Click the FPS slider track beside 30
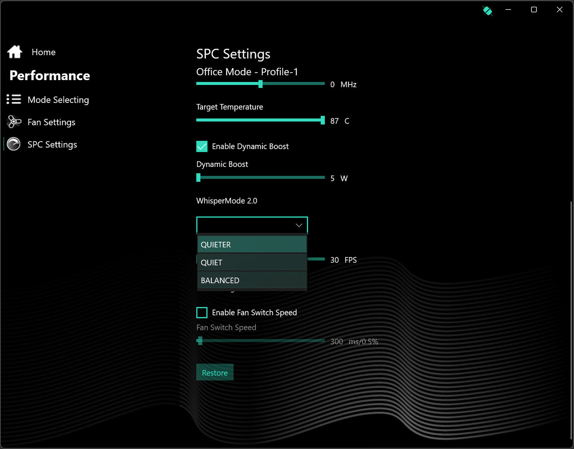Viewport: 574px width, 449px height. [316, 259]
